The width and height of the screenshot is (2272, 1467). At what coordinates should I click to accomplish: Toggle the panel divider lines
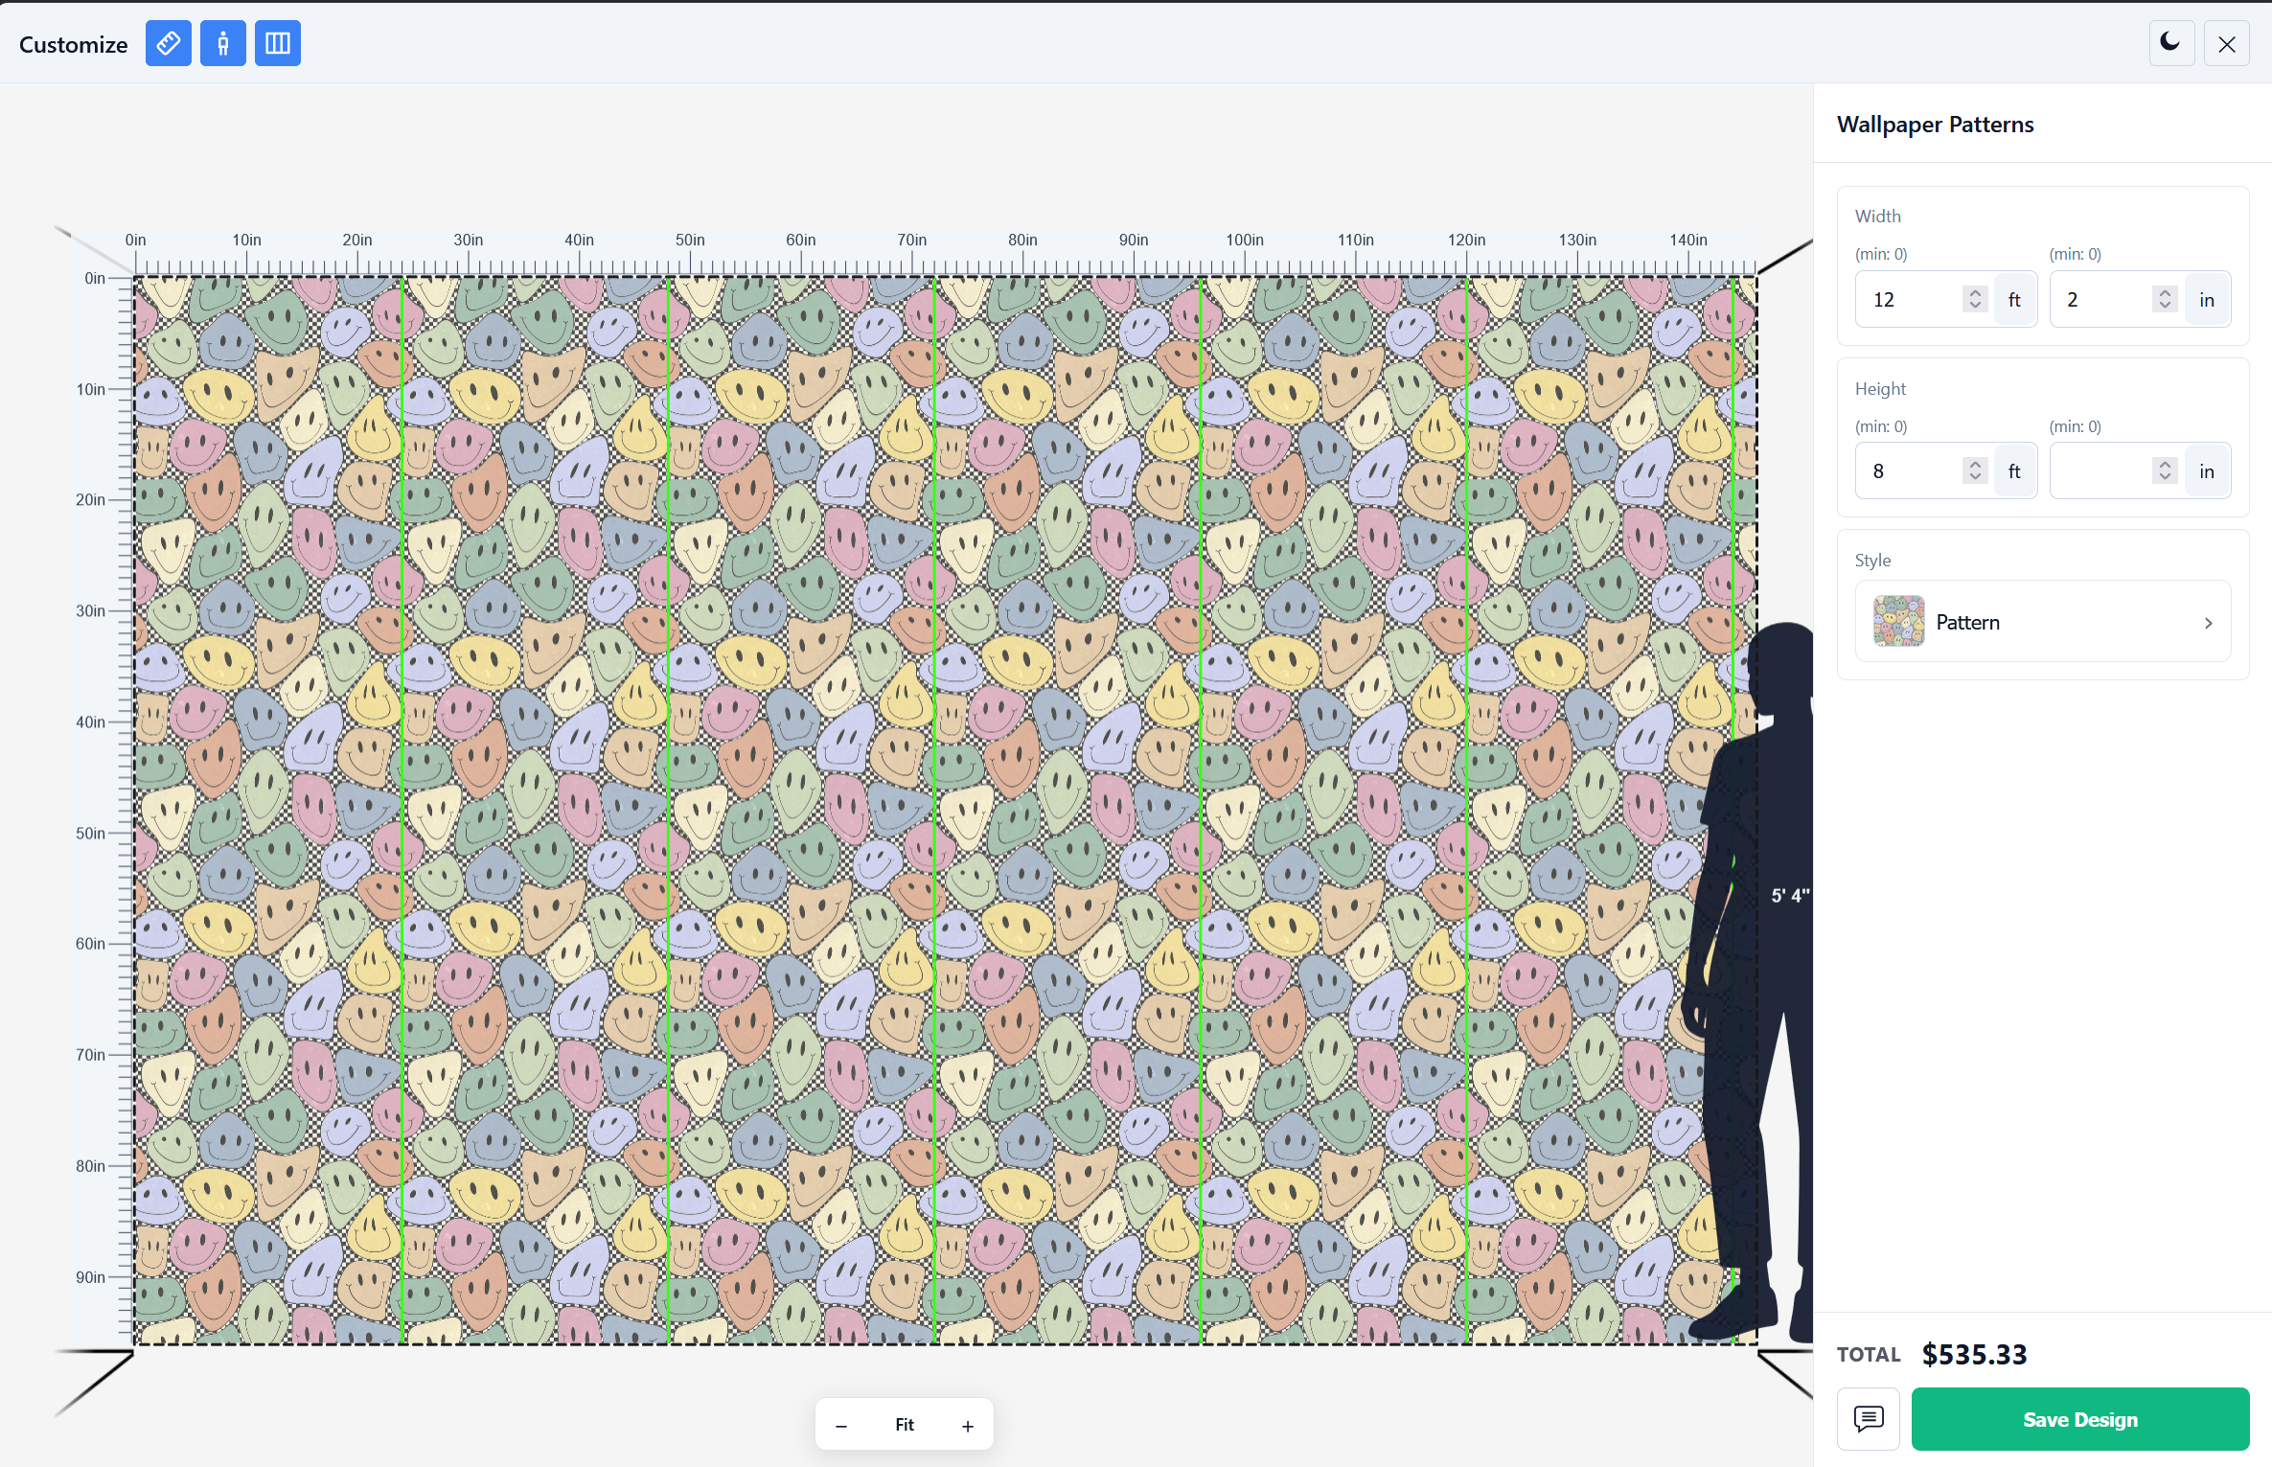click(x=278, y=44)
